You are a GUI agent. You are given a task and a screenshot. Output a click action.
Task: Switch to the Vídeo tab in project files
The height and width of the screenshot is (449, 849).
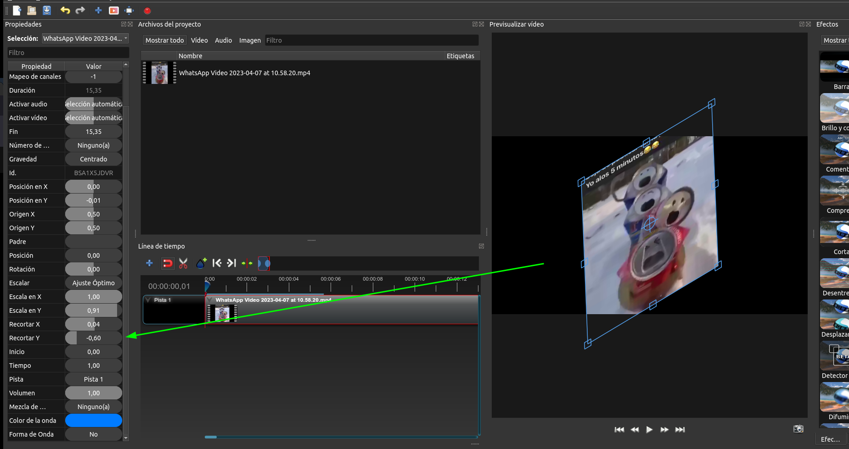point(199,40)
